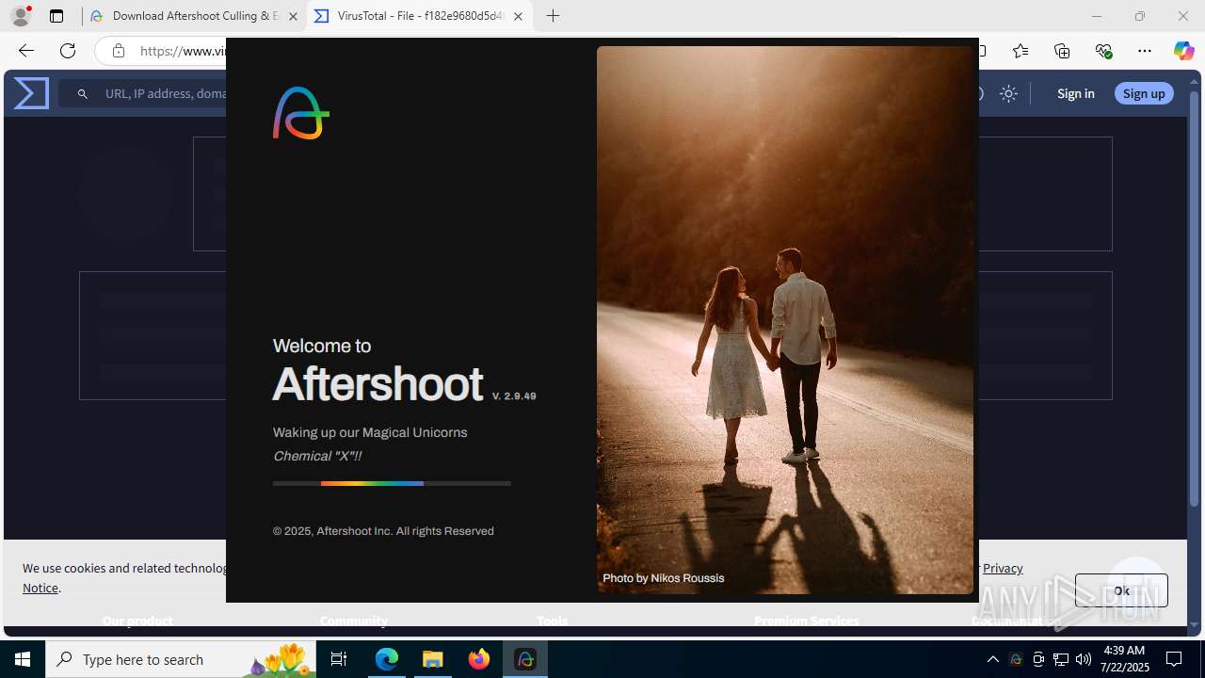Image resolution: width=1205 pixels, height=678 pixels.
Task: Go back in the browser
Action: 25,51
